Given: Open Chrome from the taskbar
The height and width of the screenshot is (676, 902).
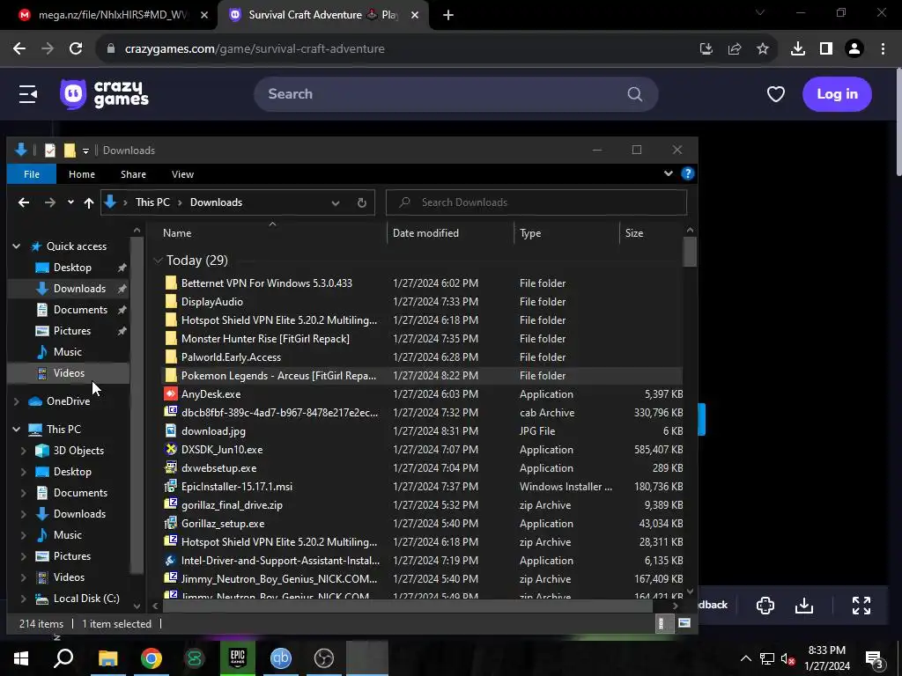Looking at the screenshot, I should [152, 658].
